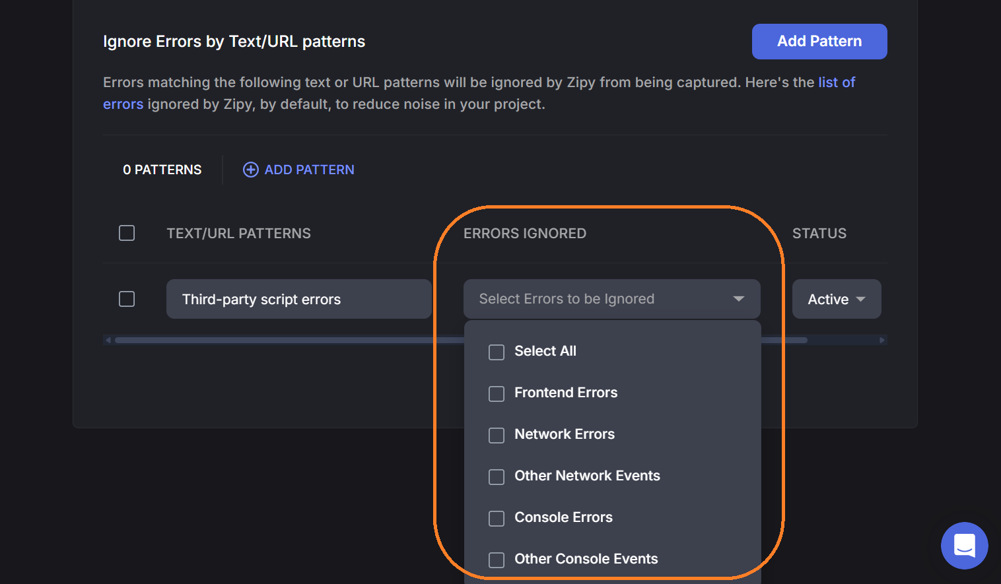Viewport: 1001px width, 584px height.
Task: Check the Other Network Events option
Action: (x=497, y=476)
